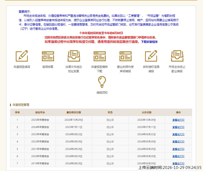Click the 市场主体终止歇业填报 label
203x171 pixels.
(177, 69)
